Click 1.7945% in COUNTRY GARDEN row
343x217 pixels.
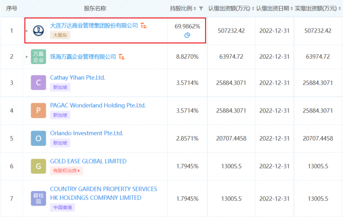[187, 198]
